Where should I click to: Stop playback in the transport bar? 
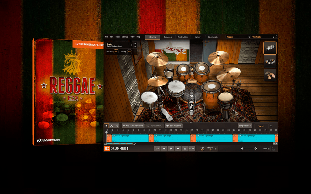click(x=164, y=149)
